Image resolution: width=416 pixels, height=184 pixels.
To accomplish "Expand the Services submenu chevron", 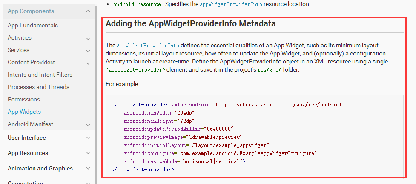I will click(88, 51).
